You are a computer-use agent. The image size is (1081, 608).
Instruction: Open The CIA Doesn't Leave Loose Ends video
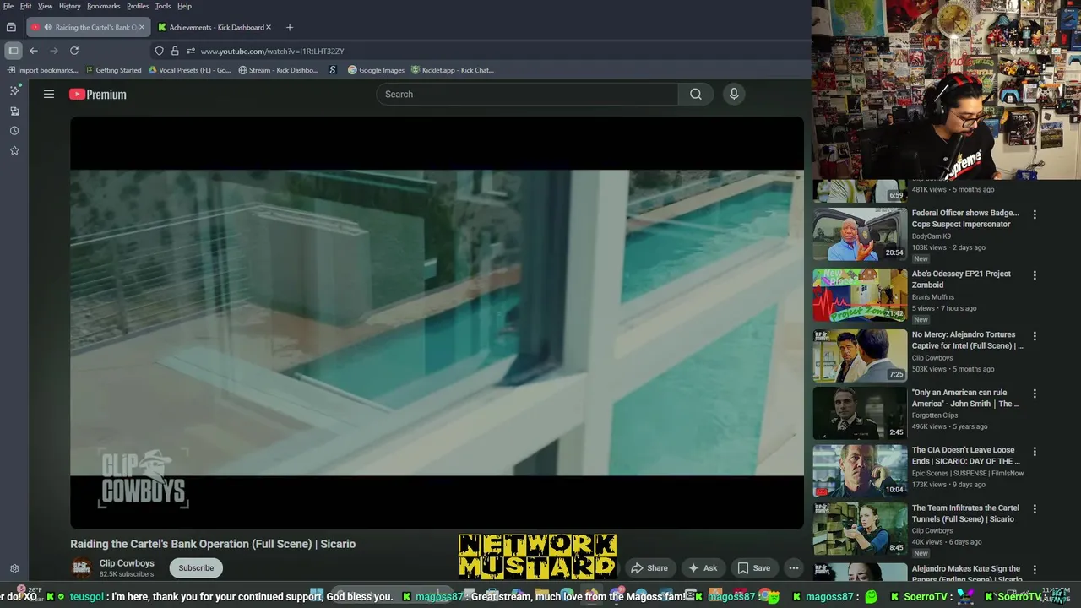point(860,471)
